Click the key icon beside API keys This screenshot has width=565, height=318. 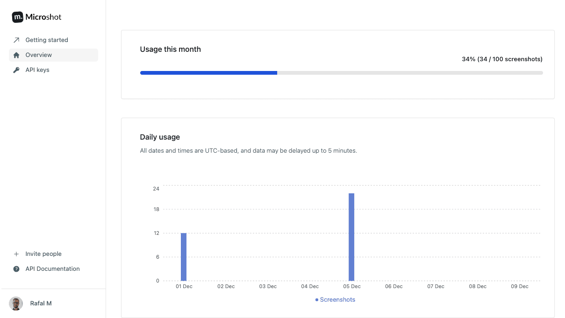(17, 70)
